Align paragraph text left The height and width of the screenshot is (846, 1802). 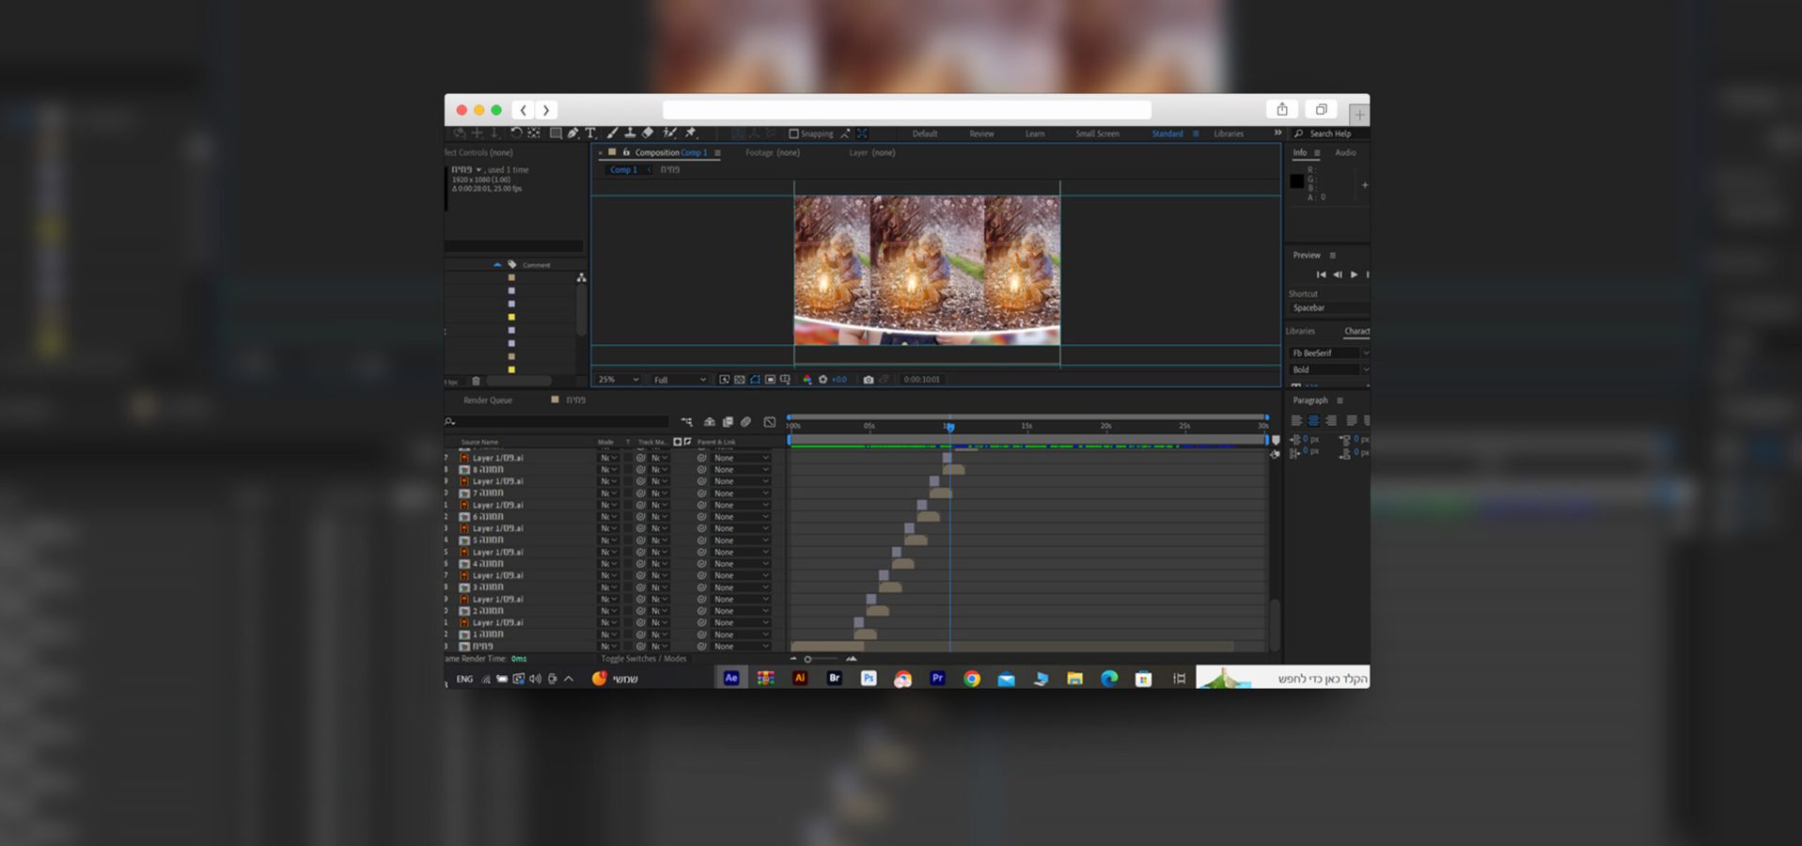point(1296,420)
